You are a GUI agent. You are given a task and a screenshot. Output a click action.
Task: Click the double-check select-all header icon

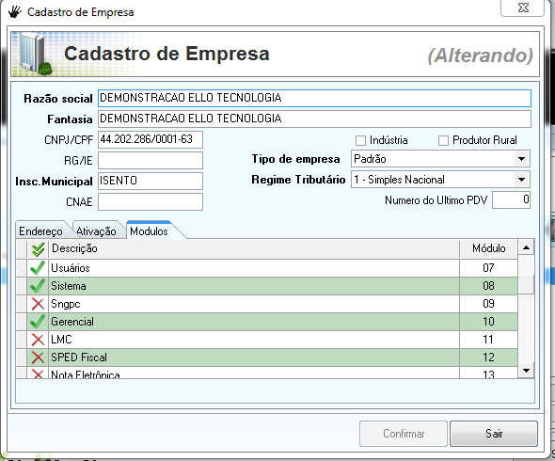point(38,249)
